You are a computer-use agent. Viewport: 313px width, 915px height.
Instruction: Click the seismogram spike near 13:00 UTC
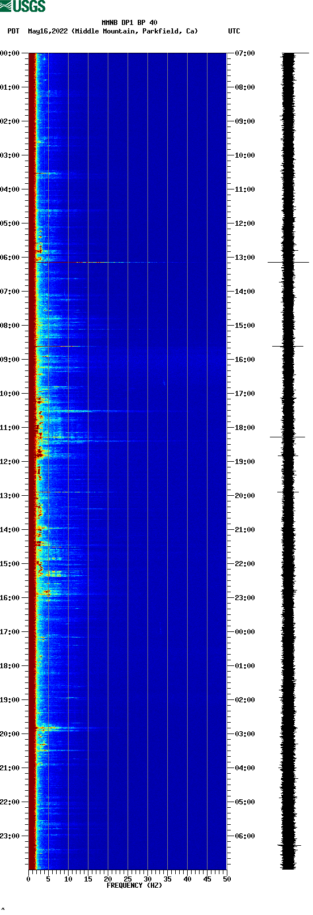(x=289, y=263)
